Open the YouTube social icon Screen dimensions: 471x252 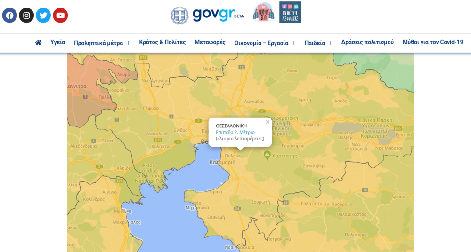[x=60, y=16]
